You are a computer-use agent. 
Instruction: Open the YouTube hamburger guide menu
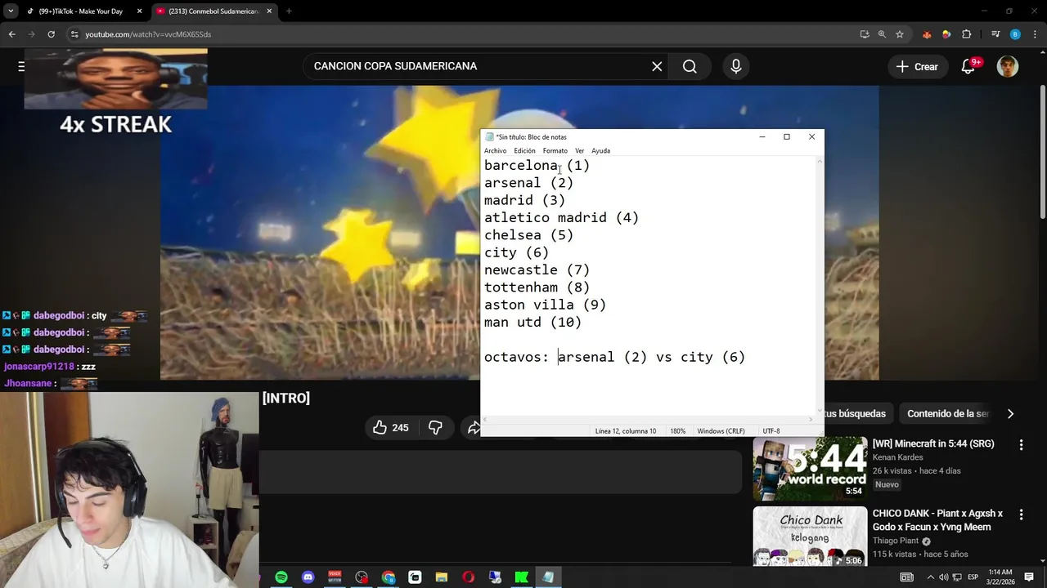pyautogui.click(x=20, y=66)
